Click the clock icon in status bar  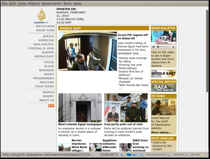138,155
